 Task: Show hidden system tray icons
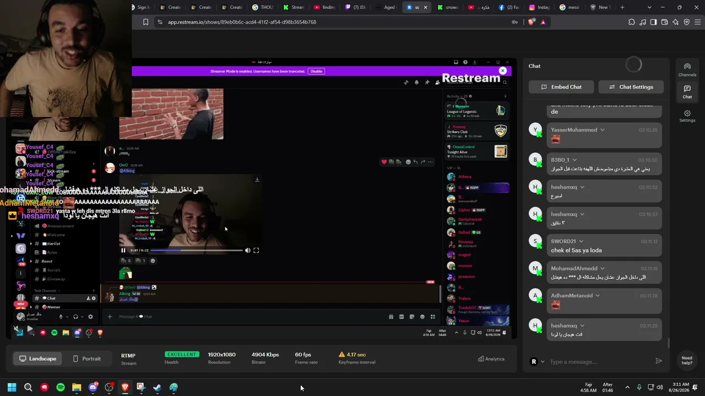pyautogui.click(x=627, y=387)
